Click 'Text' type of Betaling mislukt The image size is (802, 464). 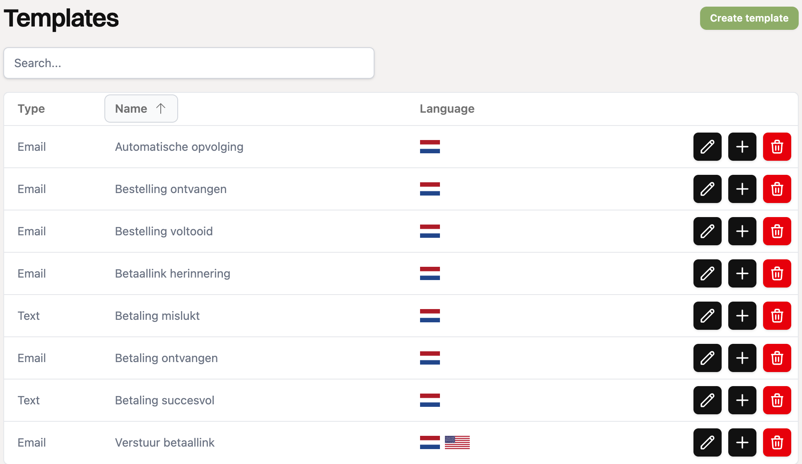point(29,316)
